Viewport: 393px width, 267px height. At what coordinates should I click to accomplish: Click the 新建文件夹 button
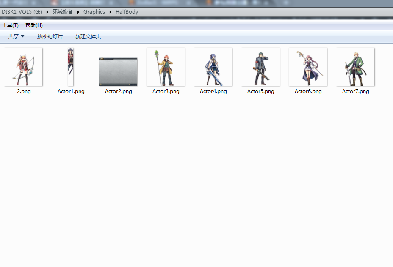coord(88,36)
